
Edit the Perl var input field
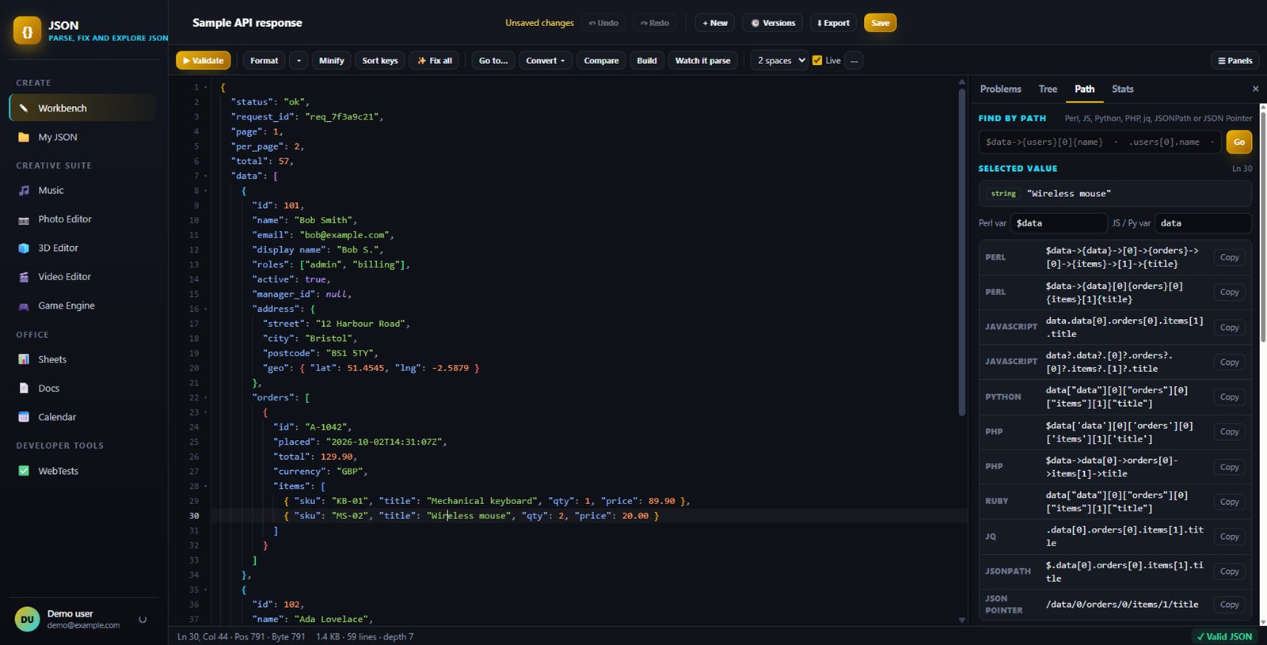coord(1059,223)
